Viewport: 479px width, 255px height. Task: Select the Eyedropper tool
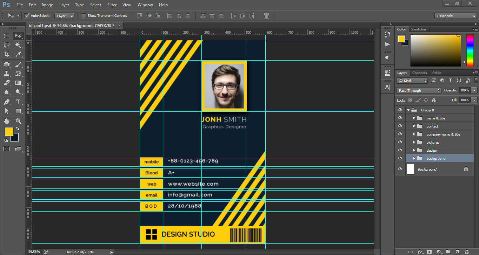[x=18, y=54]
